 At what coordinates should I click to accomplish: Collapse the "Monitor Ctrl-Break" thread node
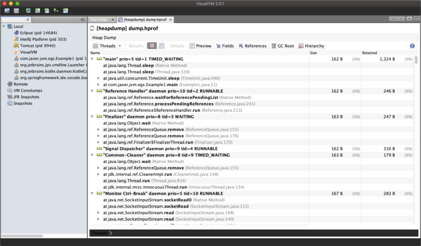(x=92, y=193)
